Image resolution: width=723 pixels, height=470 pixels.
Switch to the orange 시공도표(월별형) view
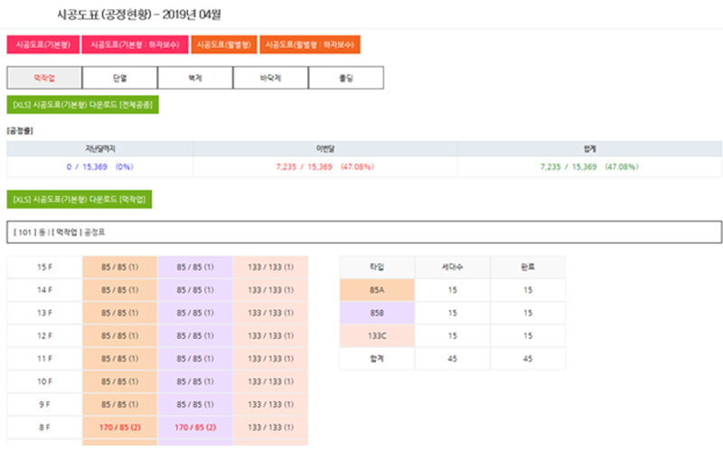tap(223, 44)
